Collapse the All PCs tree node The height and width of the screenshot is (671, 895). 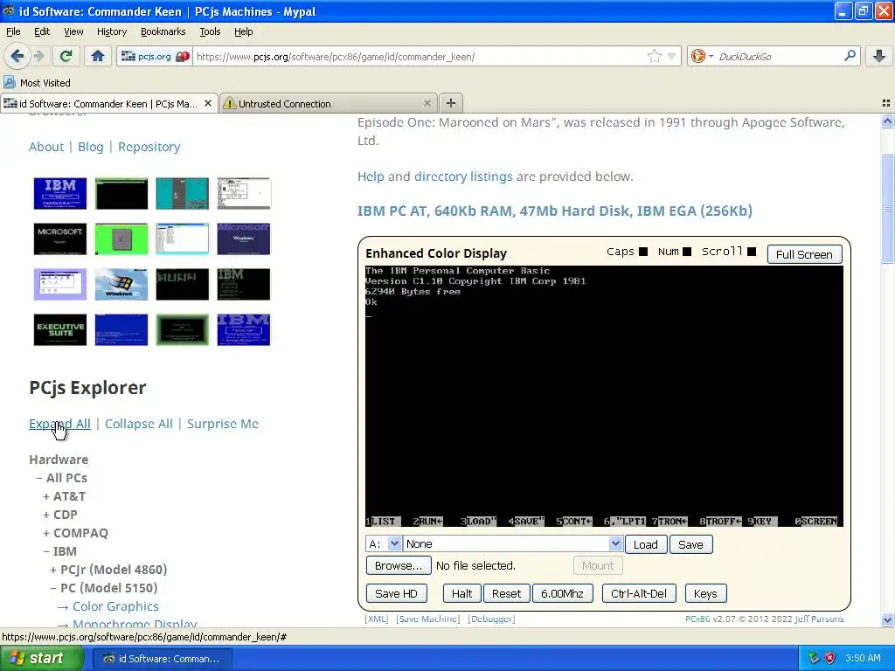click(39, 478)
